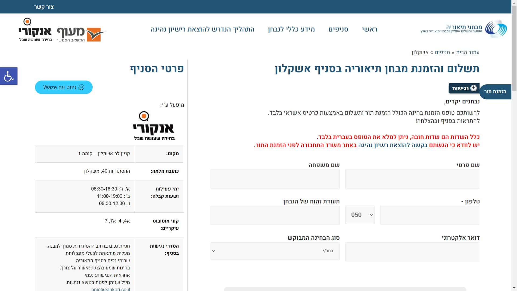Click the מבחני תיאוריה site logo

pos(464,29)
